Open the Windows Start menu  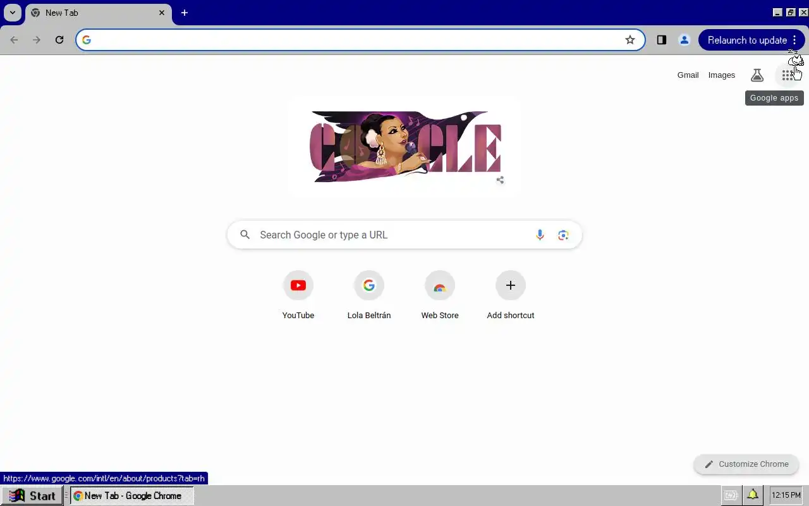[32, 496]
